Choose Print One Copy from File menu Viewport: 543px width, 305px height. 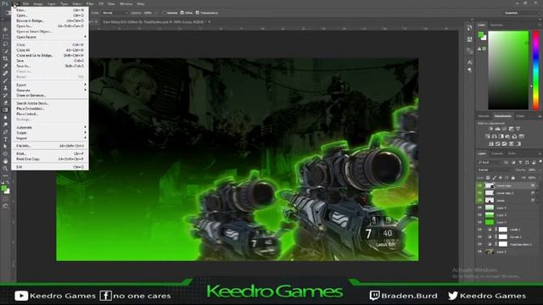[50, 159]
